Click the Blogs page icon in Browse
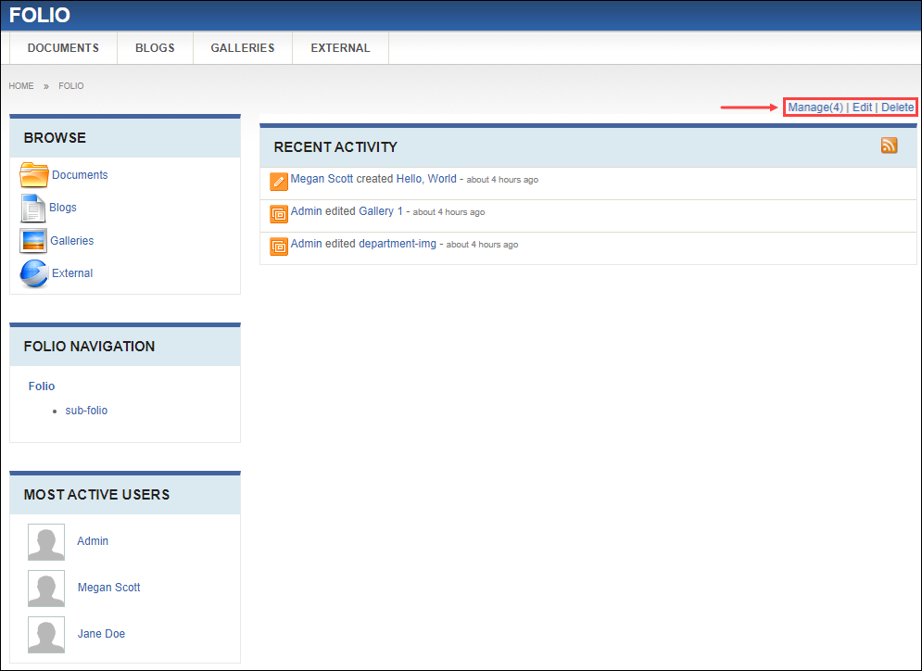 pos(33,209)
